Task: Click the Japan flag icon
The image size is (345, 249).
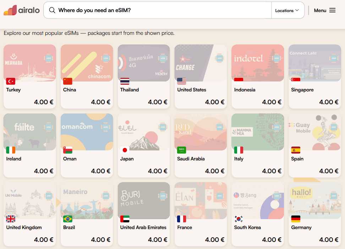Action: coord(125,150)
